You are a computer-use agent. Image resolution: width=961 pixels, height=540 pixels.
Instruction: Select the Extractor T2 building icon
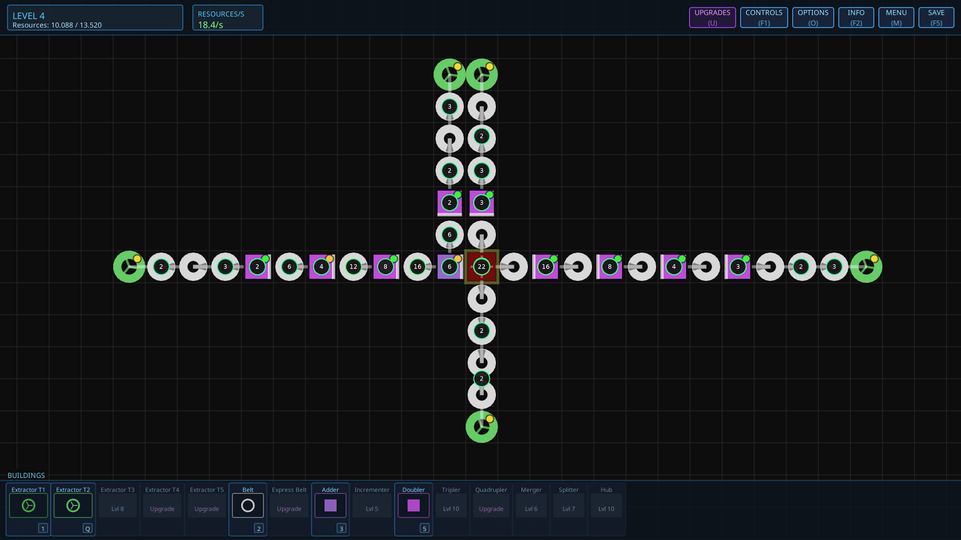(x=73, y=505)
